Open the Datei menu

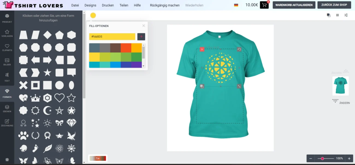[75, 5]
